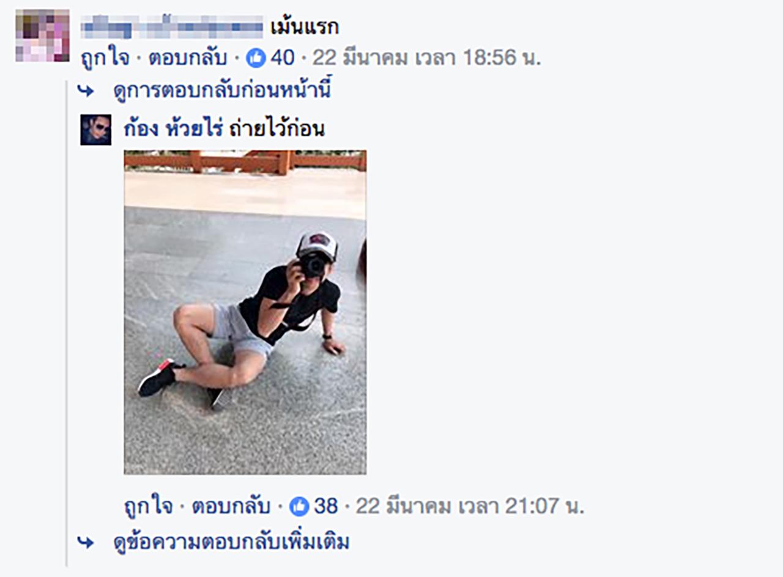Open the blurred commenter name link
Viewport: 783px width, 577px height.
coord(172,28)
